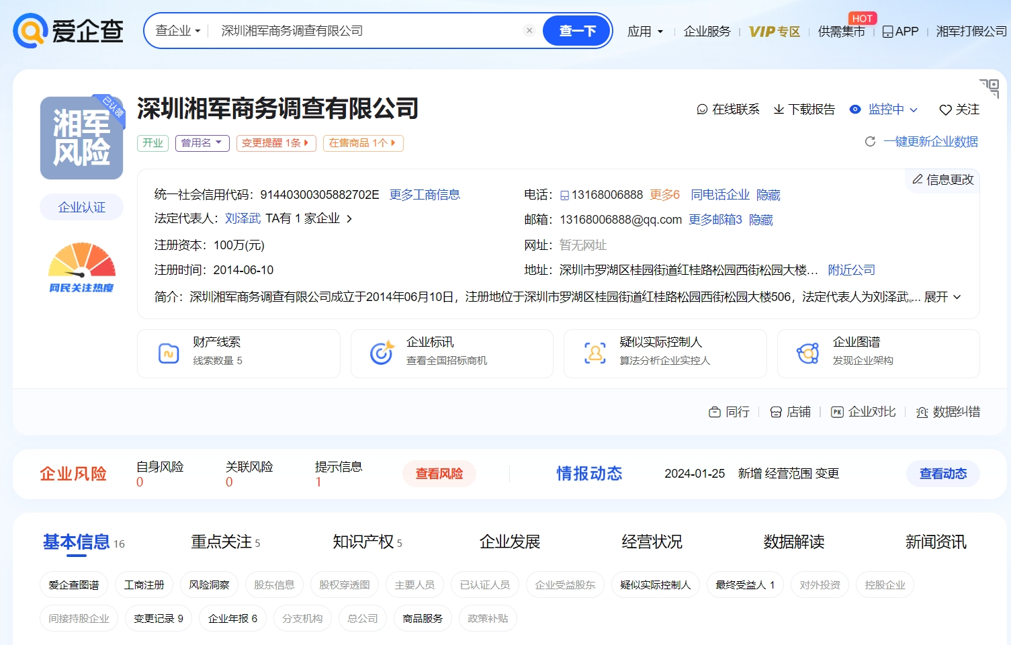Screen dimensions: 1011x645
Task: Click the 数据纠错 icon
Action: [922, 412]
